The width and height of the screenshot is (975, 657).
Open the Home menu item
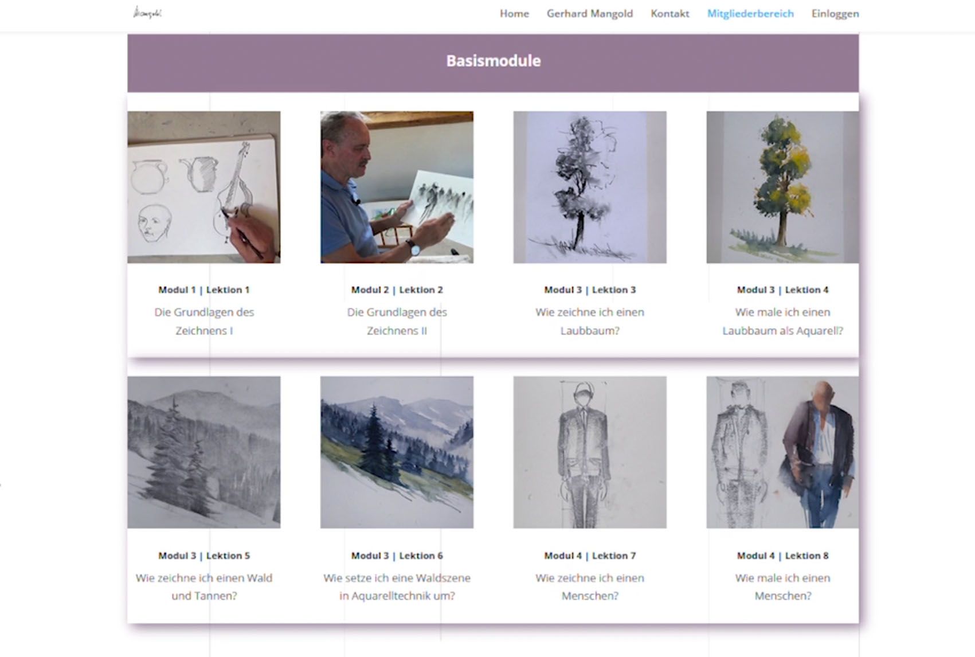(514, 14)
